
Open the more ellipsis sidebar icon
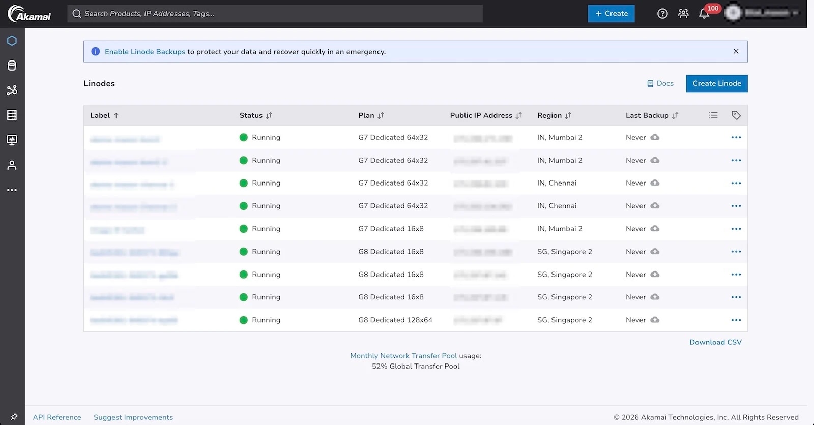click(x=12, y=190)
